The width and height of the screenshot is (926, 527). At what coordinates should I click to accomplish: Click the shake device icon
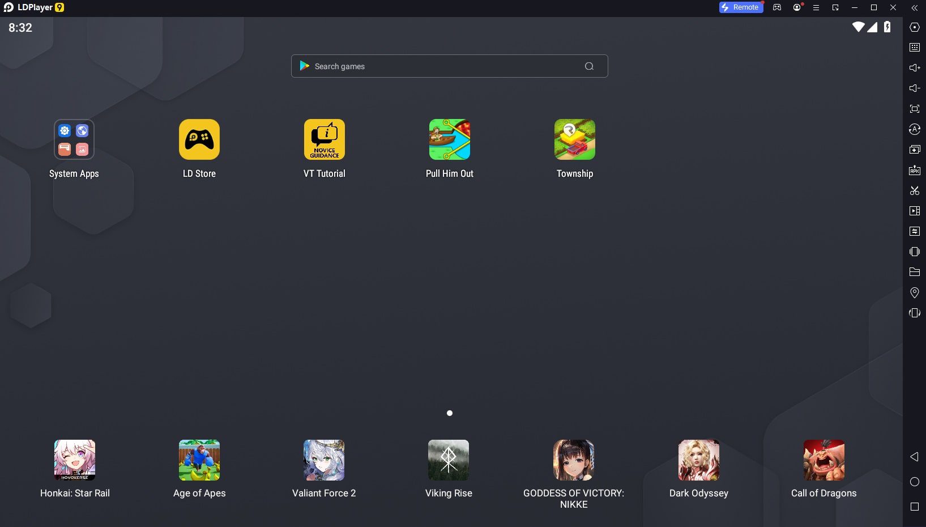tap(914, 252)
